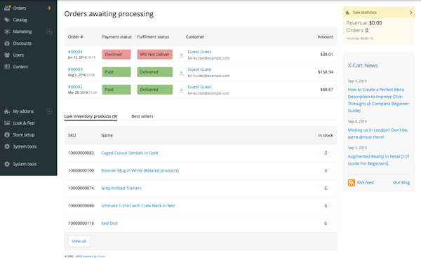Click the Users sidebar icon
Screen dimensions: 421x262
(7, 55)
